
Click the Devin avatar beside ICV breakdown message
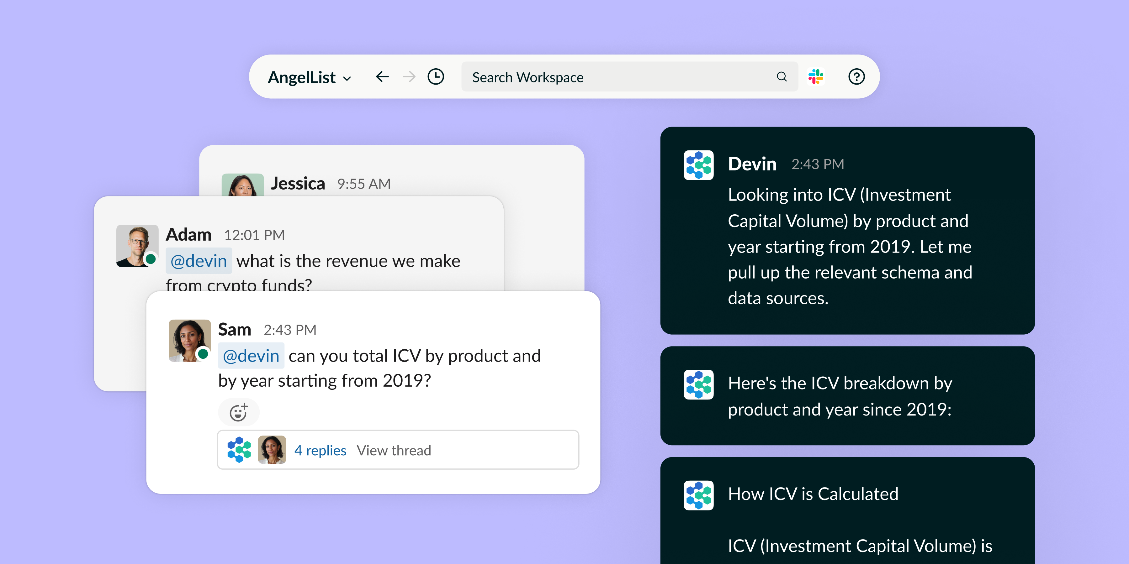coord(699,384)
